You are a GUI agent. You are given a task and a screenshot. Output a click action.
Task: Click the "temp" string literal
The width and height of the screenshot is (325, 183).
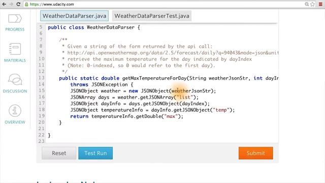[x=221, y=110]
